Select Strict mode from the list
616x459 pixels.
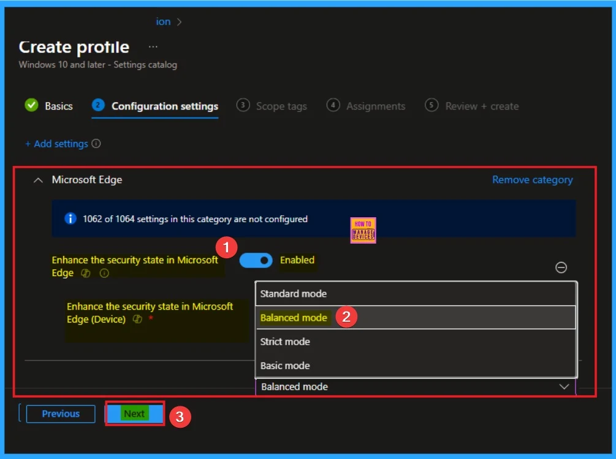[416, 341]
